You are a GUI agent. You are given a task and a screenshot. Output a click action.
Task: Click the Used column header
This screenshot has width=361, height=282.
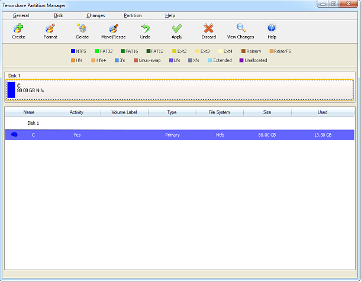pyautogui.click(x=323, y=112)
